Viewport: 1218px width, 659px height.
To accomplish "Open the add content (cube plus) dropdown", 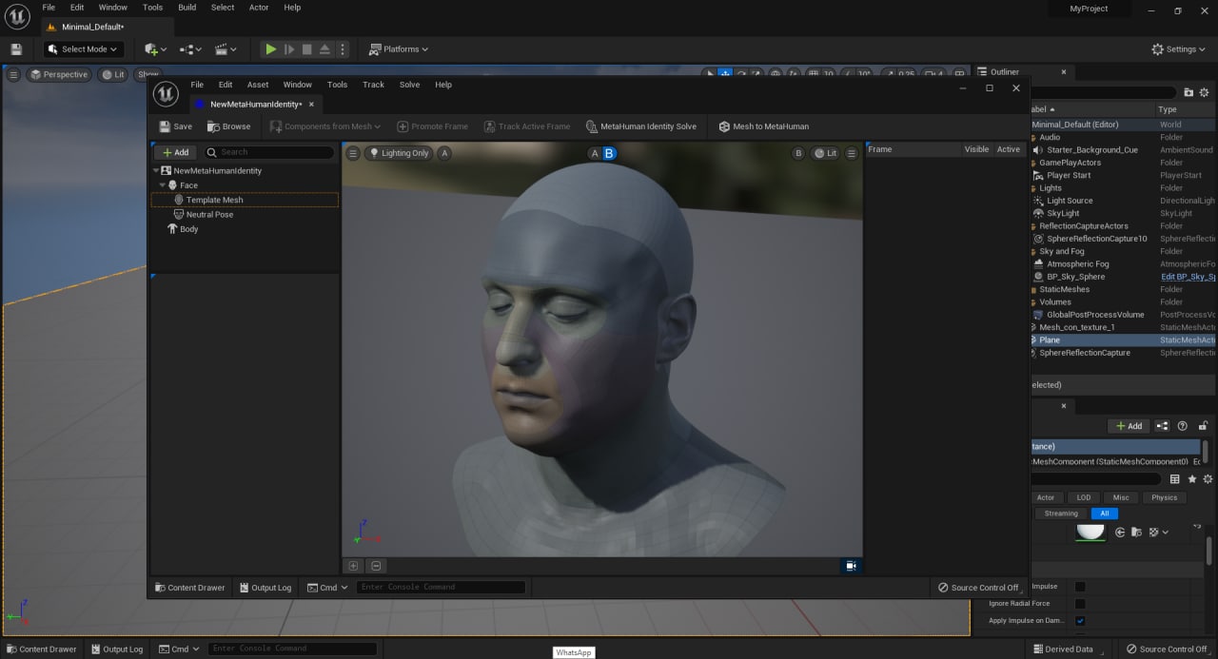I will (x=155, y=48).
